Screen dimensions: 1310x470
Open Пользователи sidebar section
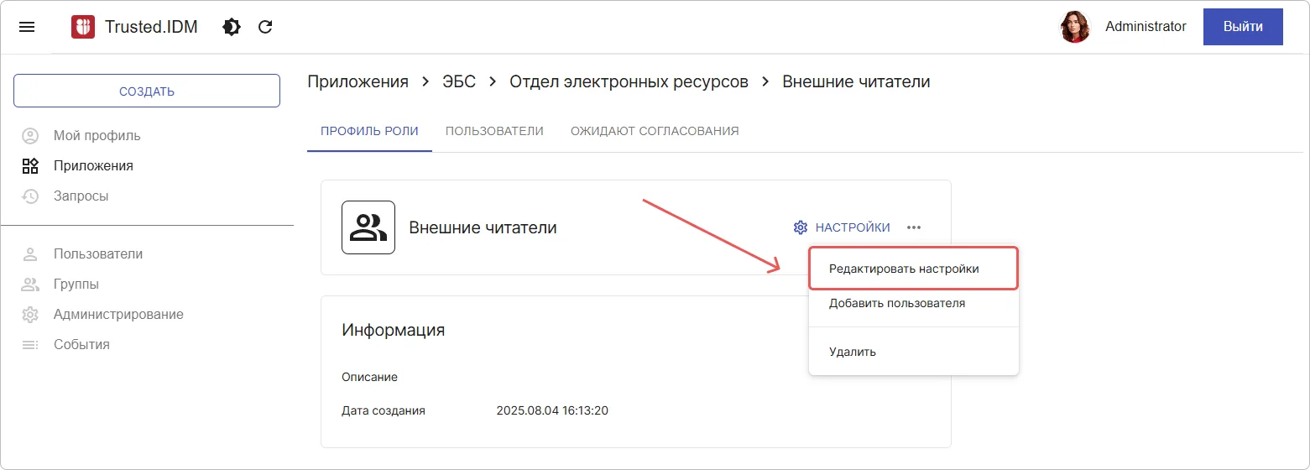click(x=97, y=253)
